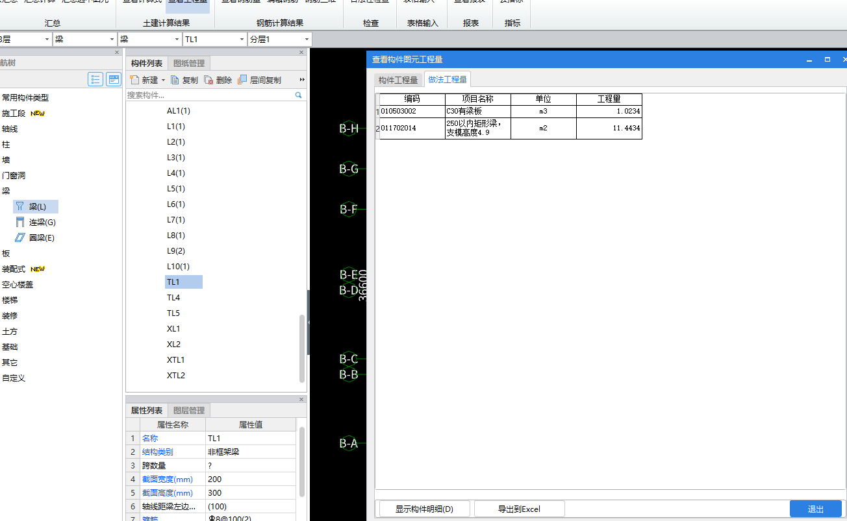Close the property list panel
847x521 pixels.
pos(301,399)
